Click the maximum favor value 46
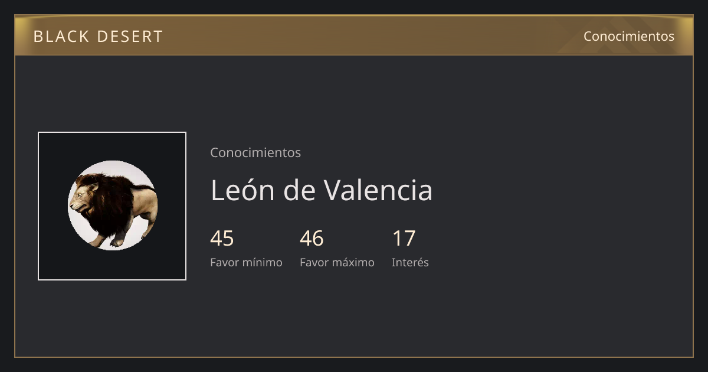 (x=312, y=239)
